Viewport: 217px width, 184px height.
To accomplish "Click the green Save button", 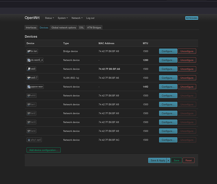I will [x=177, y=160].
